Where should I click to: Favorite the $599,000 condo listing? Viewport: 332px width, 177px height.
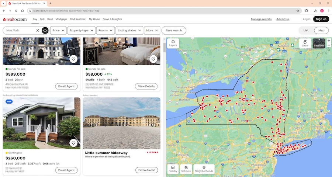click(73, 59)
